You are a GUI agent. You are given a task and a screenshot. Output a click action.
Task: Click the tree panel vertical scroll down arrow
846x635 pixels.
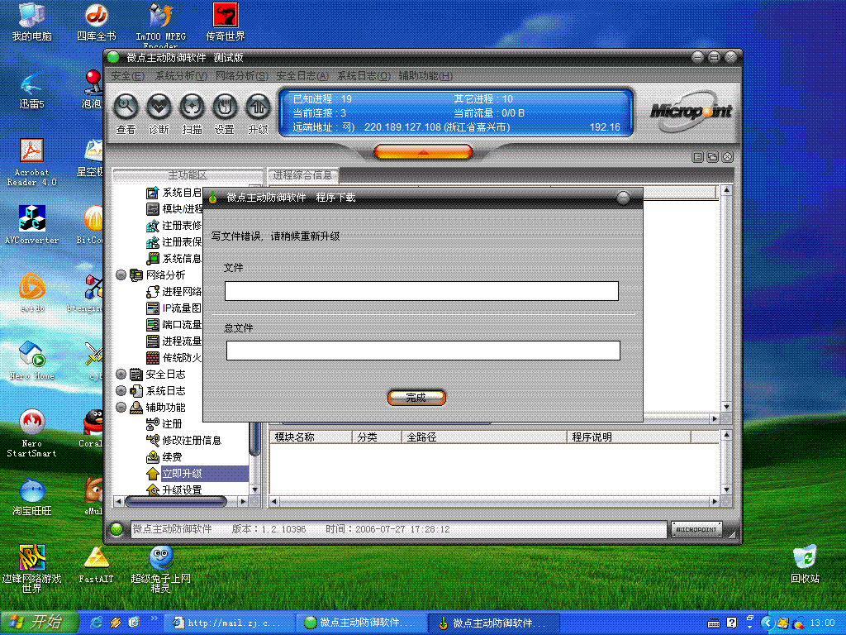point(255,489)
